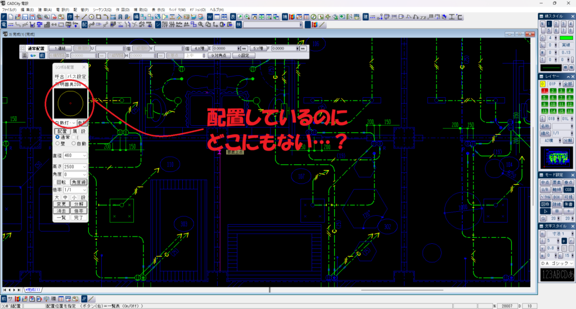Select the 通常 radio button
This screenshot has width=576, height=309.
coord(58,137)
